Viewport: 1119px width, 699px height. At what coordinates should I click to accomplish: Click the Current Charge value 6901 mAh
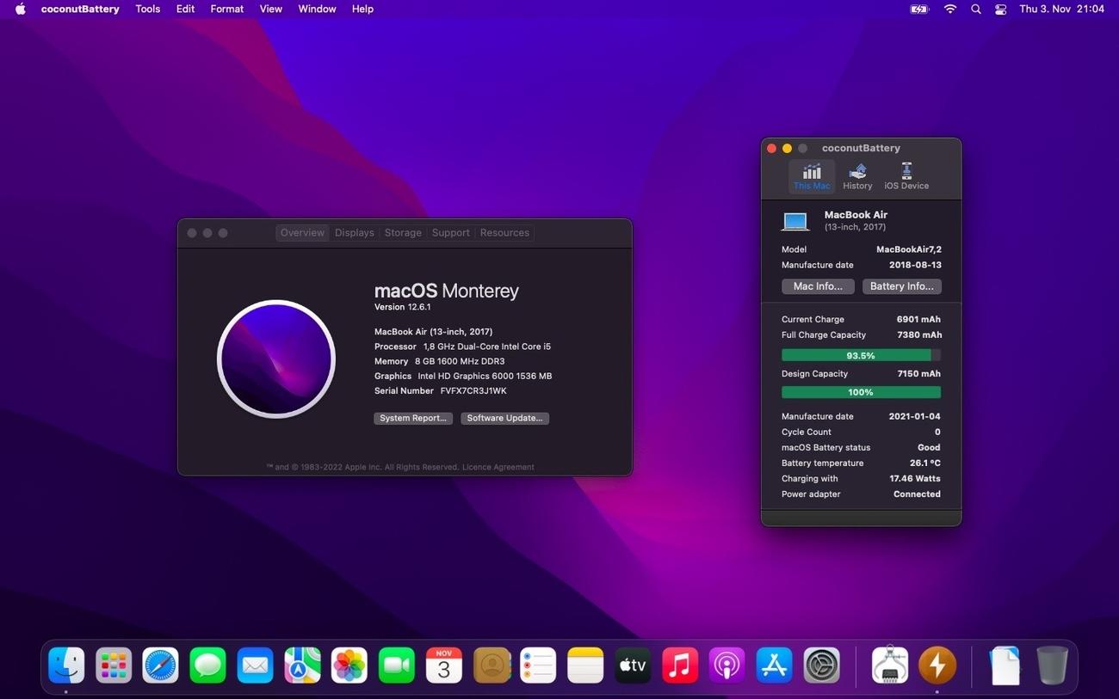[x=919, y=319]
